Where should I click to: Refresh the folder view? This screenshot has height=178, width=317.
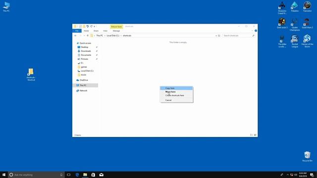point(219,36)
